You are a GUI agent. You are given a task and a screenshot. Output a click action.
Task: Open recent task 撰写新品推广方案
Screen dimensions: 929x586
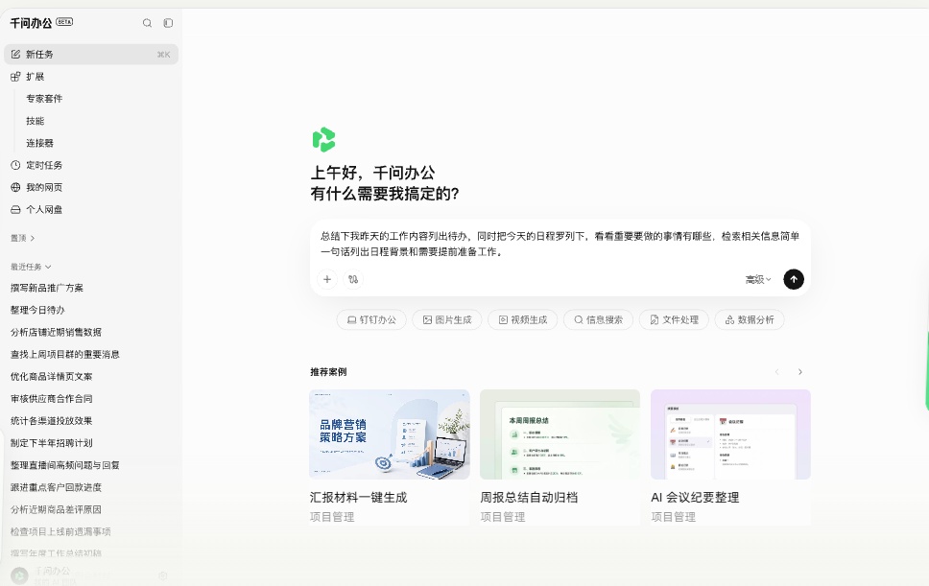[x=47, y=288]
